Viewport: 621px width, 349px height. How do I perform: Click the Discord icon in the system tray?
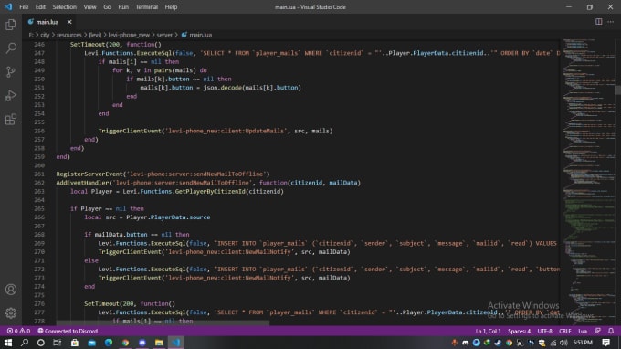(x=466, y=343)
